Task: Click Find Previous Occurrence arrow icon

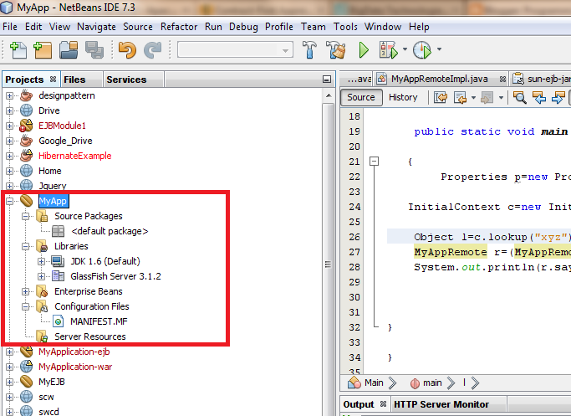Action: 539,98
